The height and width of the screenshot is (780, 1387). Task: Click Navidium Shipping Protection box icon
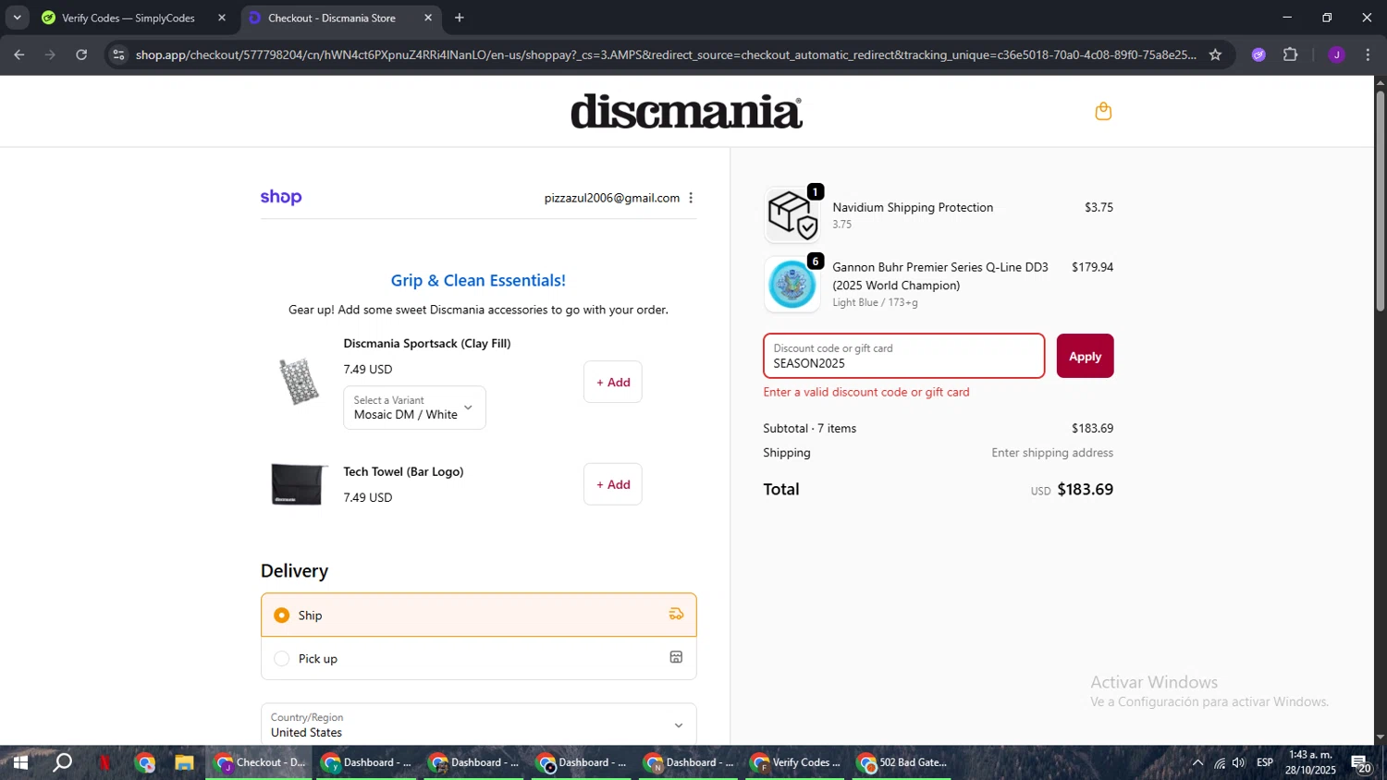pos(792,213)
